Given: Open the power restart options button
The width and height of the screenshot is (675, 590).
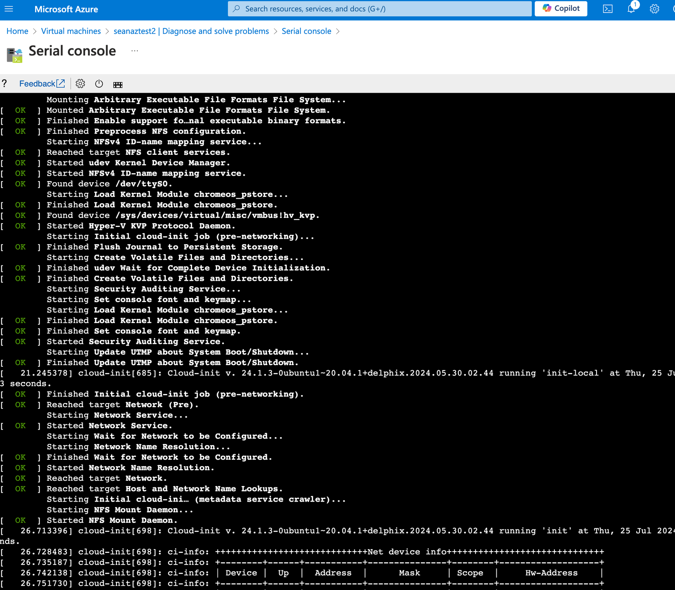Looking at the screenshot, I should [99, 84].
